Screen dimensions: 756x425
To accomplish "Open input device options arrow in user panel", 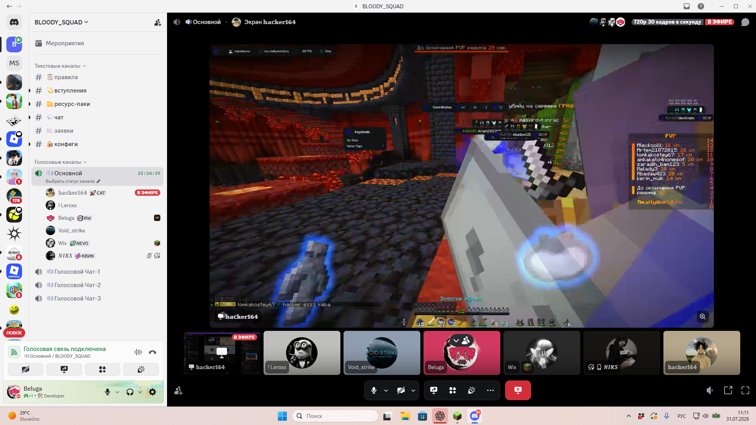I will point(117,392).
